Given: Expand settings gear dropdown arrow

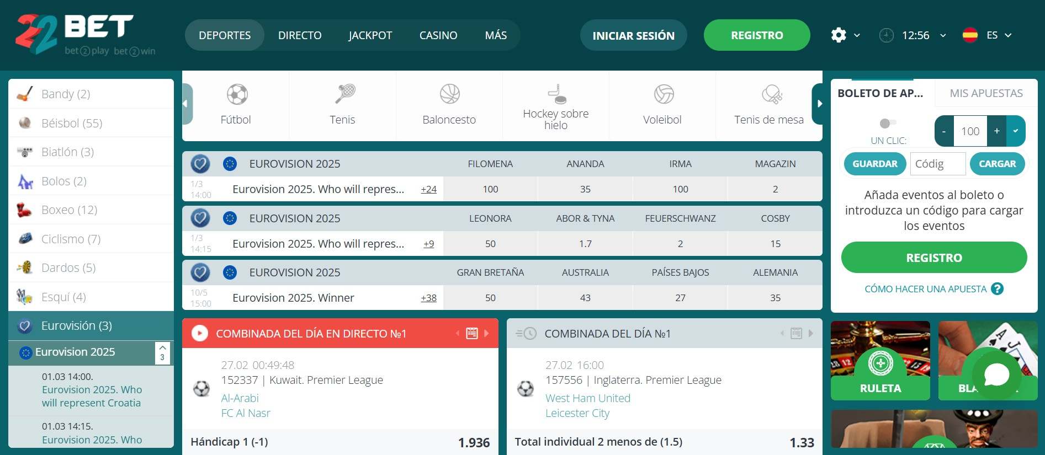Looking at the screenshot, I should click(x=857, y=35).
